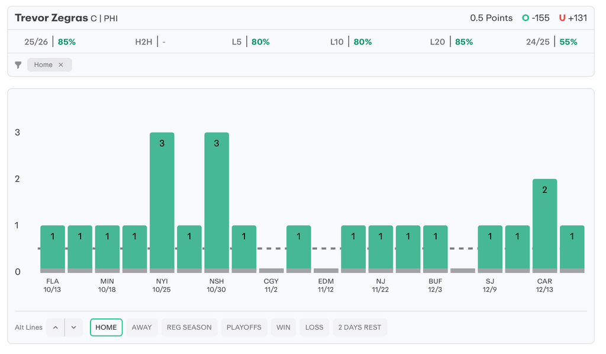The image size is (606, 354).
Task: Filter games by LOSS
Action: [x=314, y=327]
